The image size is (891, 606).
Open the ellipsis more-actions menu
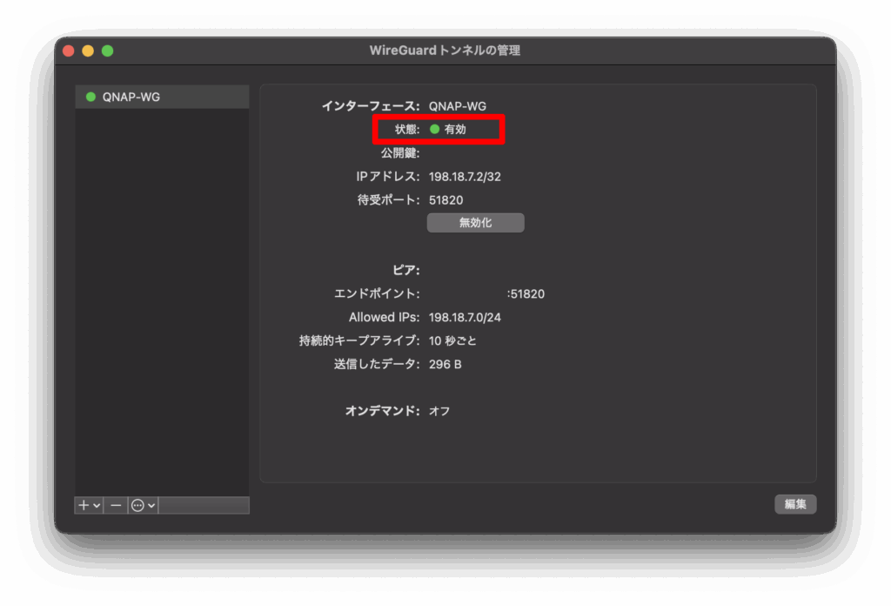(143, 505)
